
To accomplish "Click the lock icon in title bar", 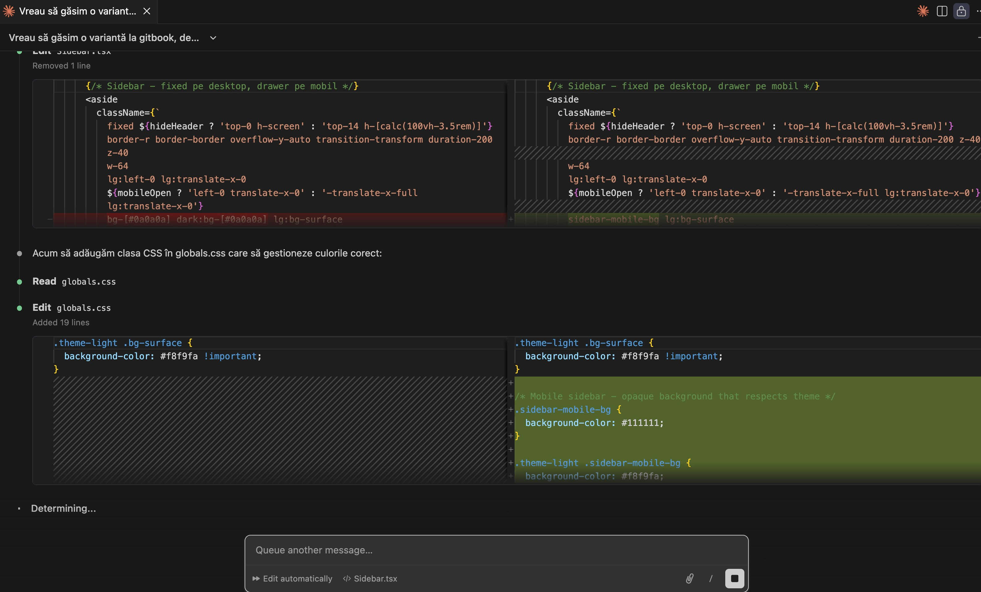I will [961, 11].
